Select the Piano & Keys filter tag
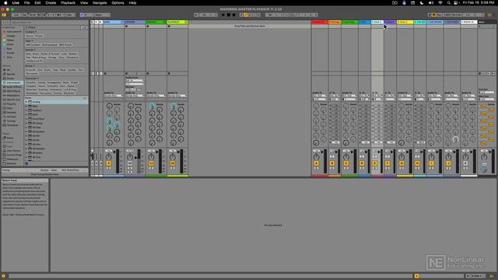Screen dimensions: 498x280 point(40,58)
